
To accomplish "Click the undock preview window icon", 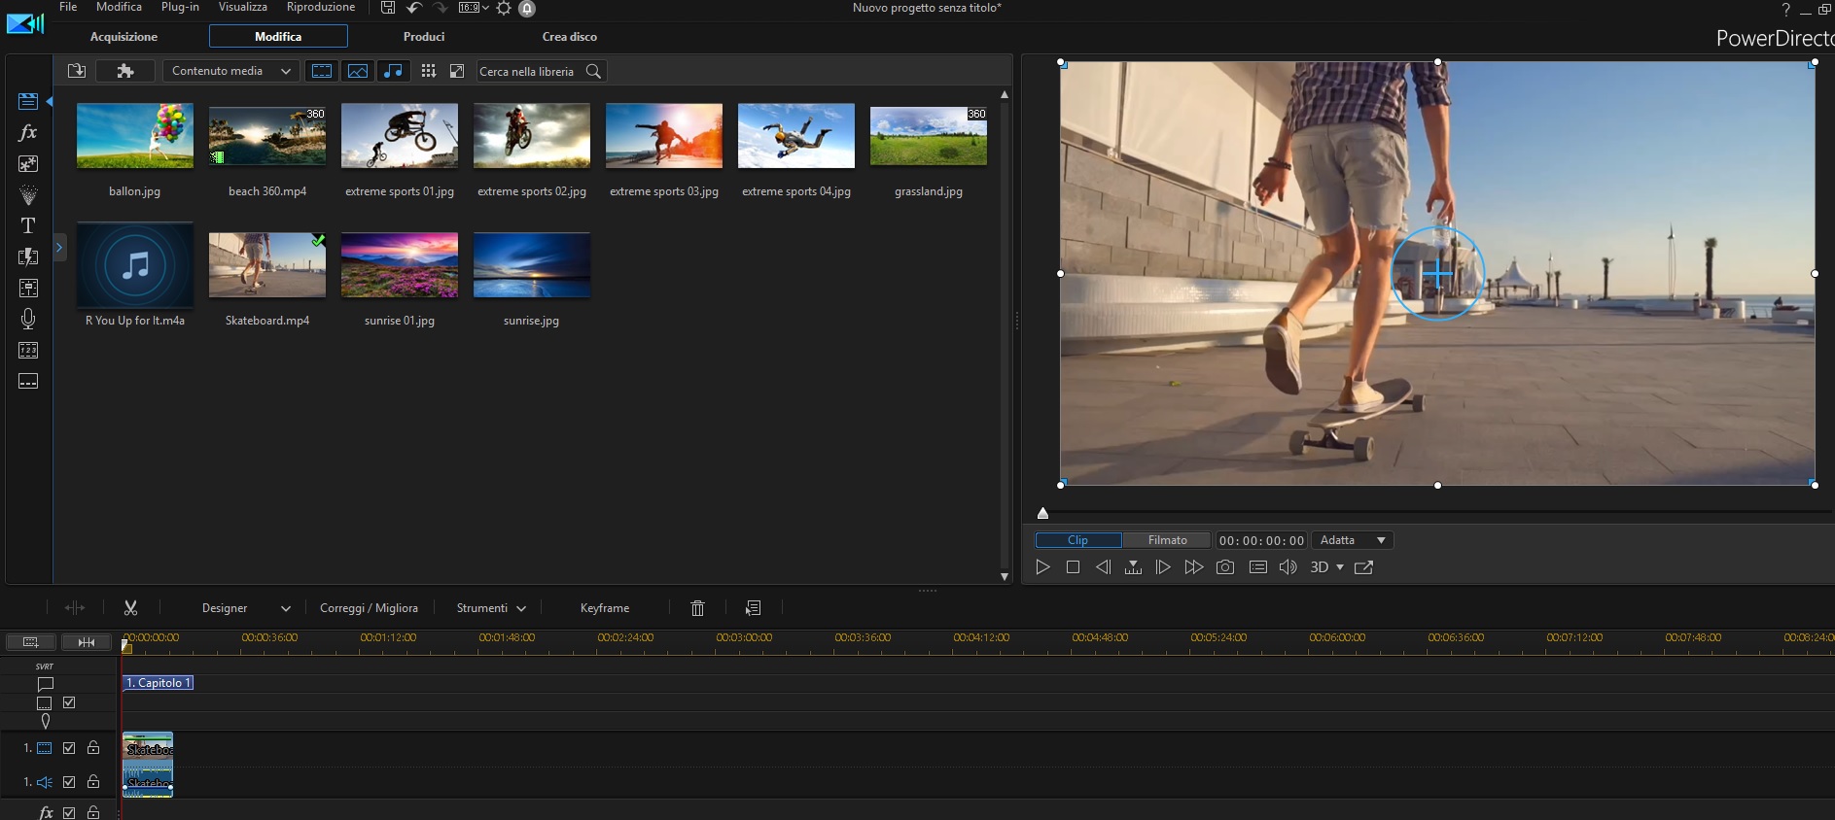I will pyautogui.click(x=1363, y=567).
